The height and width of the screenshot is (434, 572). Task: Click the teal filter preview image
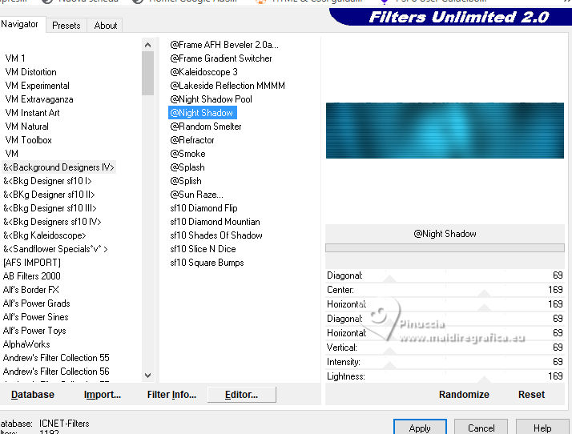445,131
